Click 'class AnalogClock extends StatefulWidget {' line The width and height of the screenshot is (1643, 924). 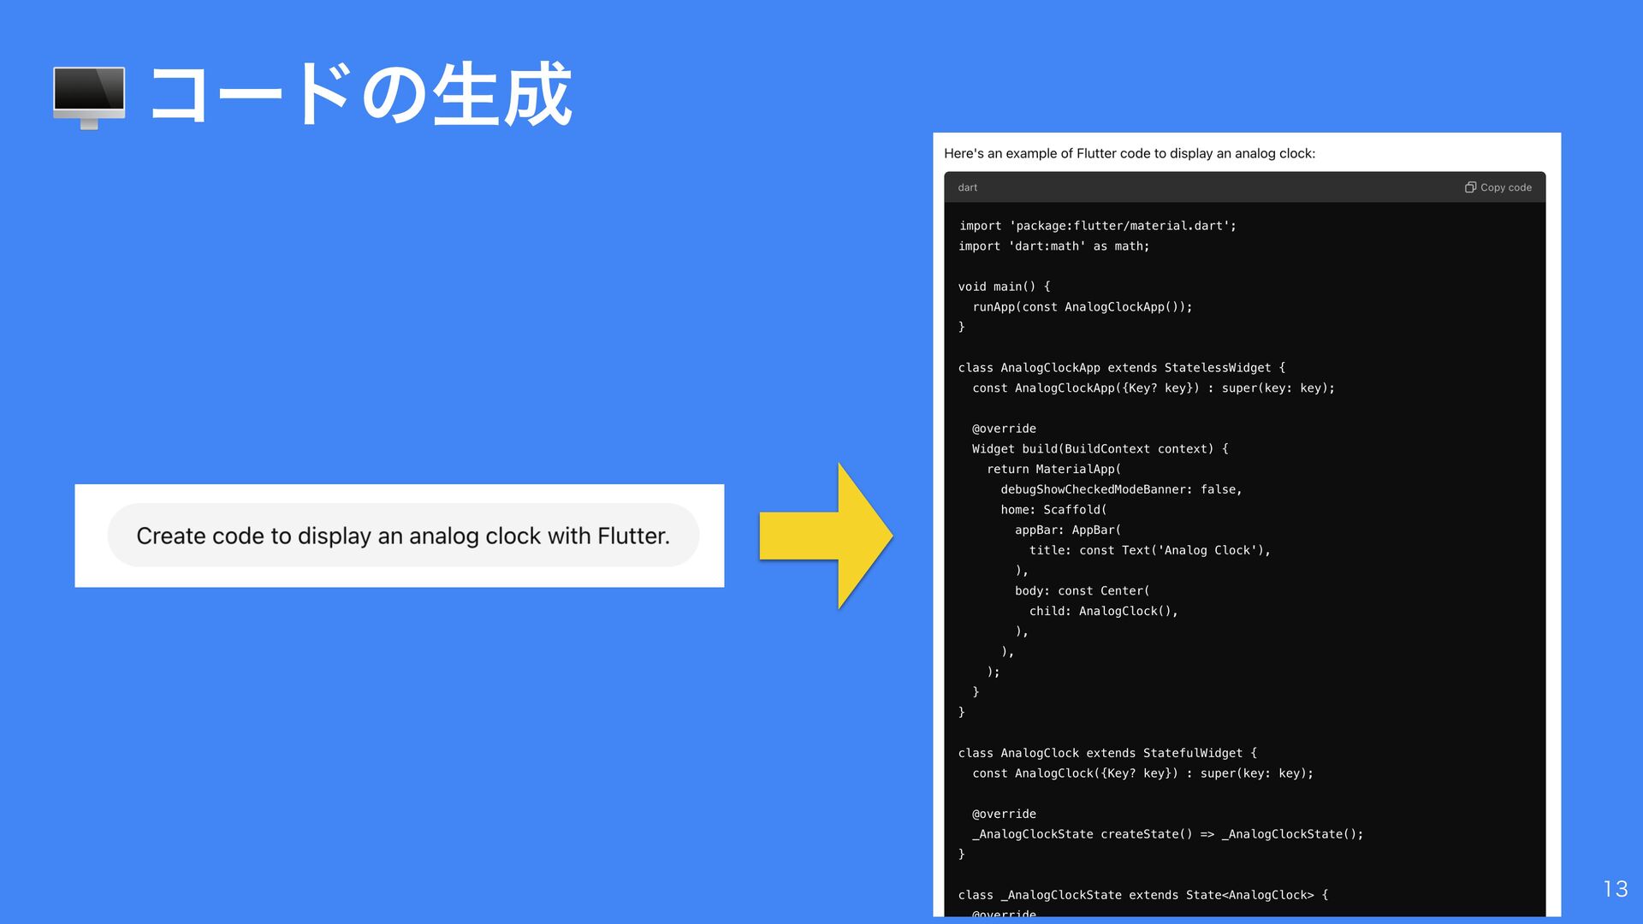(1108, 754)
